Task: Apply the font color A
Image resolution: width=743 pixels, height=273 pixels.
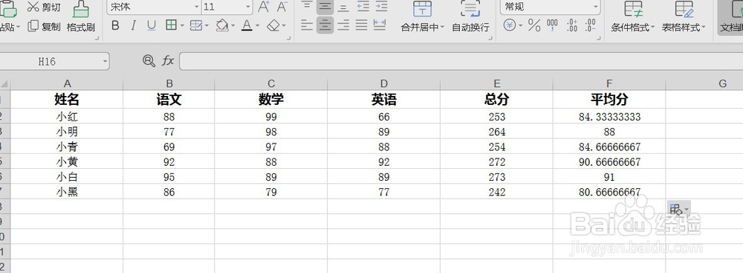Action: [247, 25]
